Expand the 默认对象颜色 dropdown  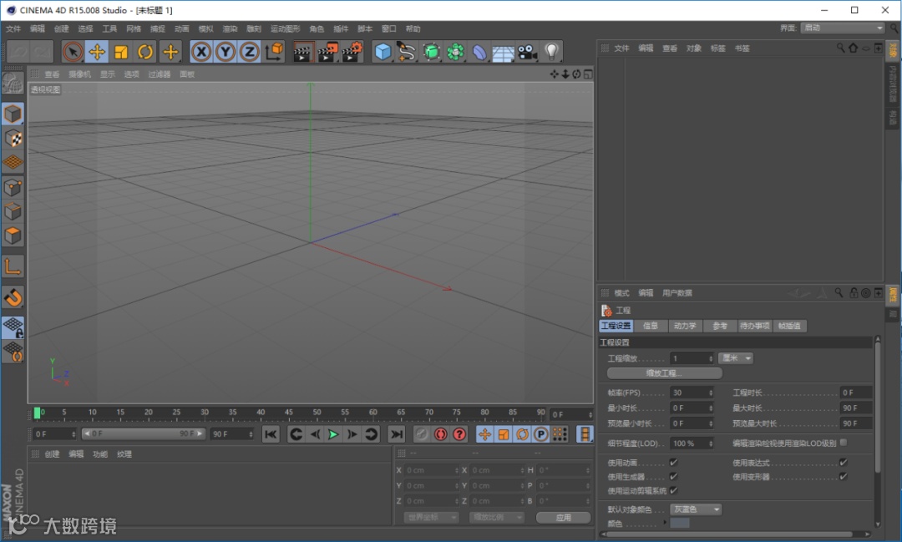coord(696,509)
